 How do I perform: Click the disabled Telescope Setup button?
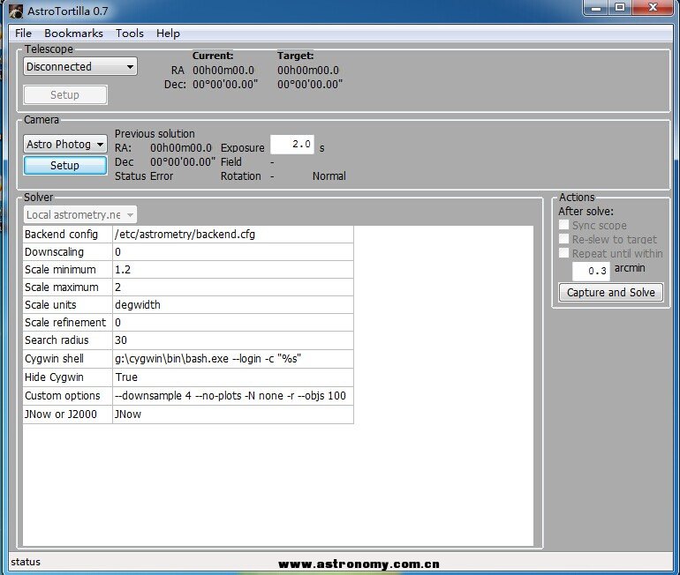point(65,95)
